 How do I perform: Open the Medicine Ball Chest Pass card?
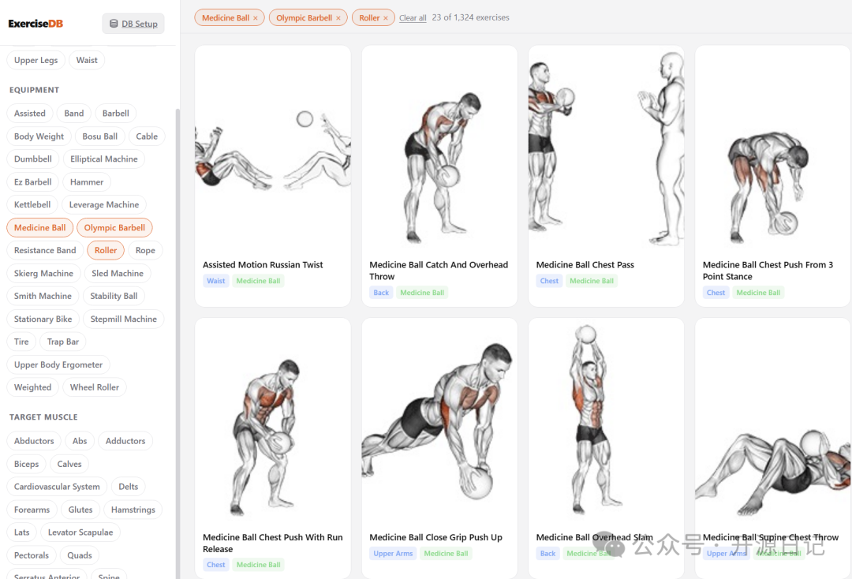tap(606, 176)
